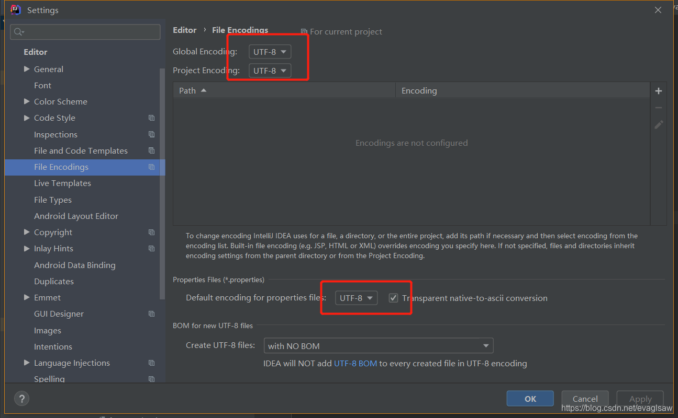Click project-level icon next to Code Style

151,118
